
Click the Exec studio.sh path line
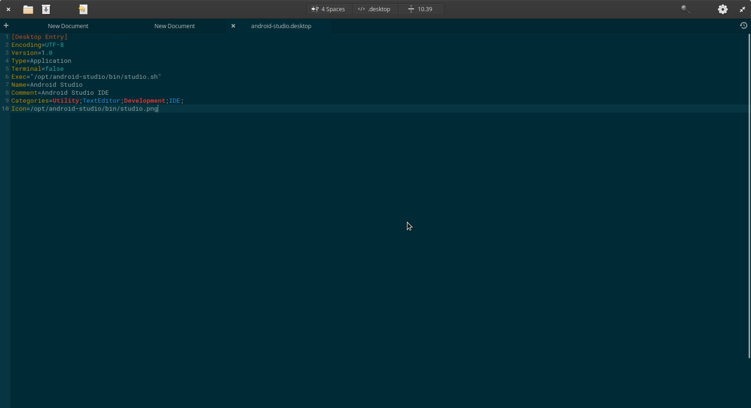[86, 77]
